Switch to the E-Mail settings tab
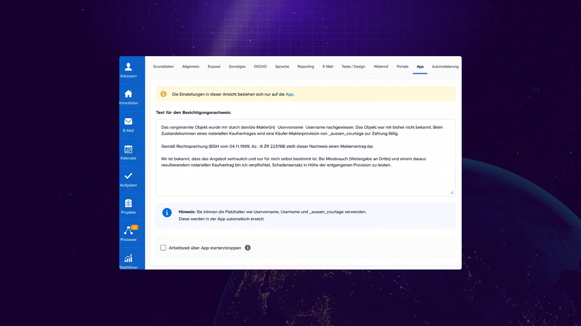Image resolution: width=581 pixels, height=326 pixels. pyautogui.click(x=328, y=67)
